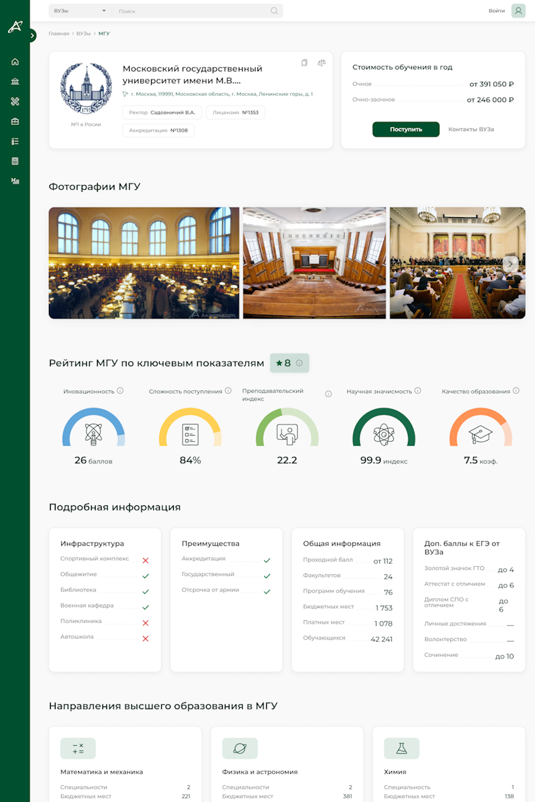535x802 pixels.
Task: Click the checkmark next to Государственный
Action: pyautogui.click(x=267, y=576)
